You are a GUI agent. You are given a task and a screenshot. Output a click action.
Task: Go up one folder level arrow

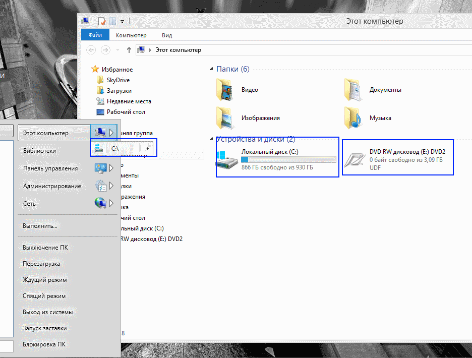point(129,50)
